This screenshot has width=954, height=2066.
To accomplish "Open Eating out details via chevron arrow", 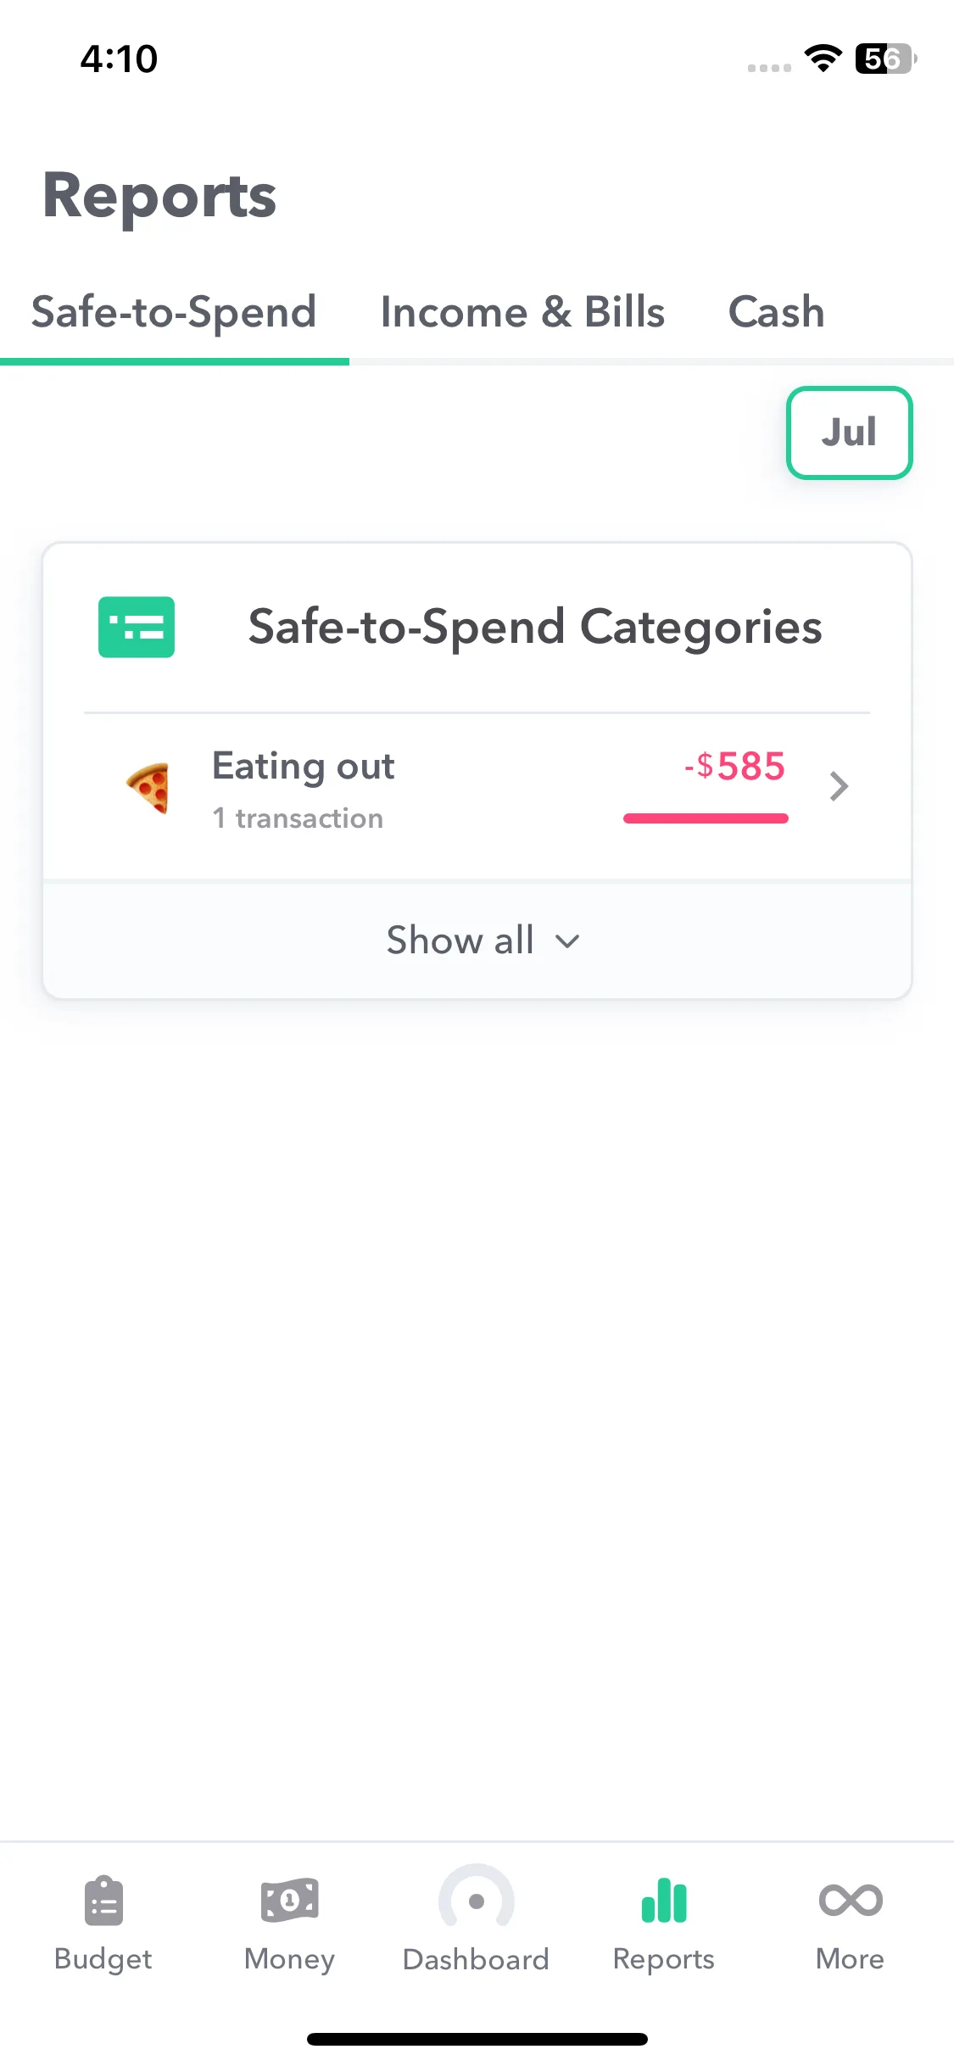I will [839, 786].
